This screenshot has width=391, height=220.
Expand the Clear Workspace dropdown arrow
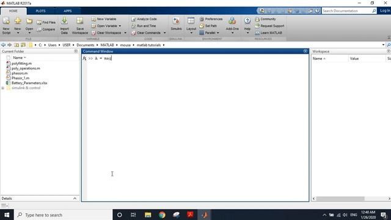pyautogui.click(x=125, y=33)
